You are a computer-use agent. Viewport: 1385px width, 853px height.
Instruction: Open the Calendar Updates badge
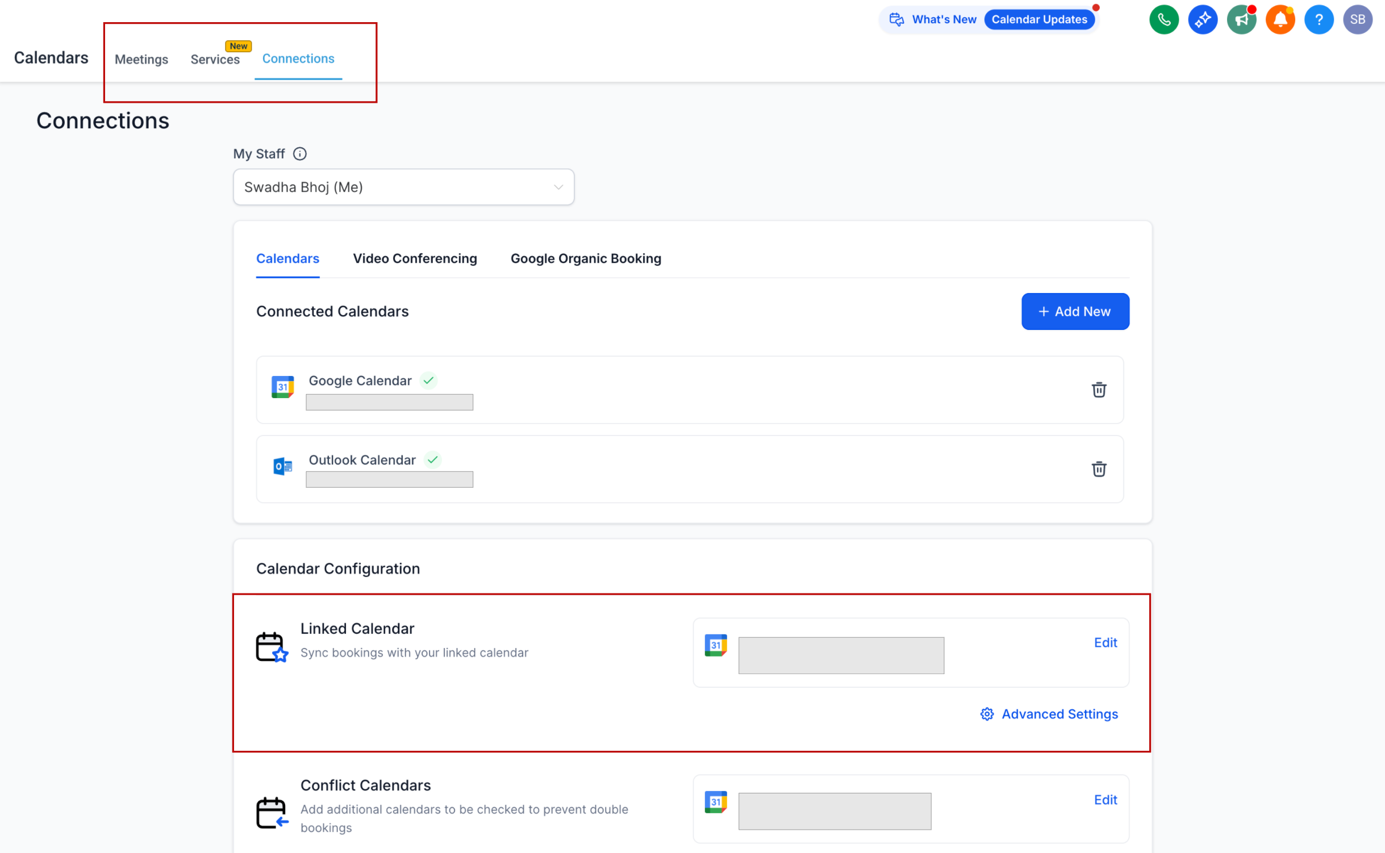coord(1039,20)
